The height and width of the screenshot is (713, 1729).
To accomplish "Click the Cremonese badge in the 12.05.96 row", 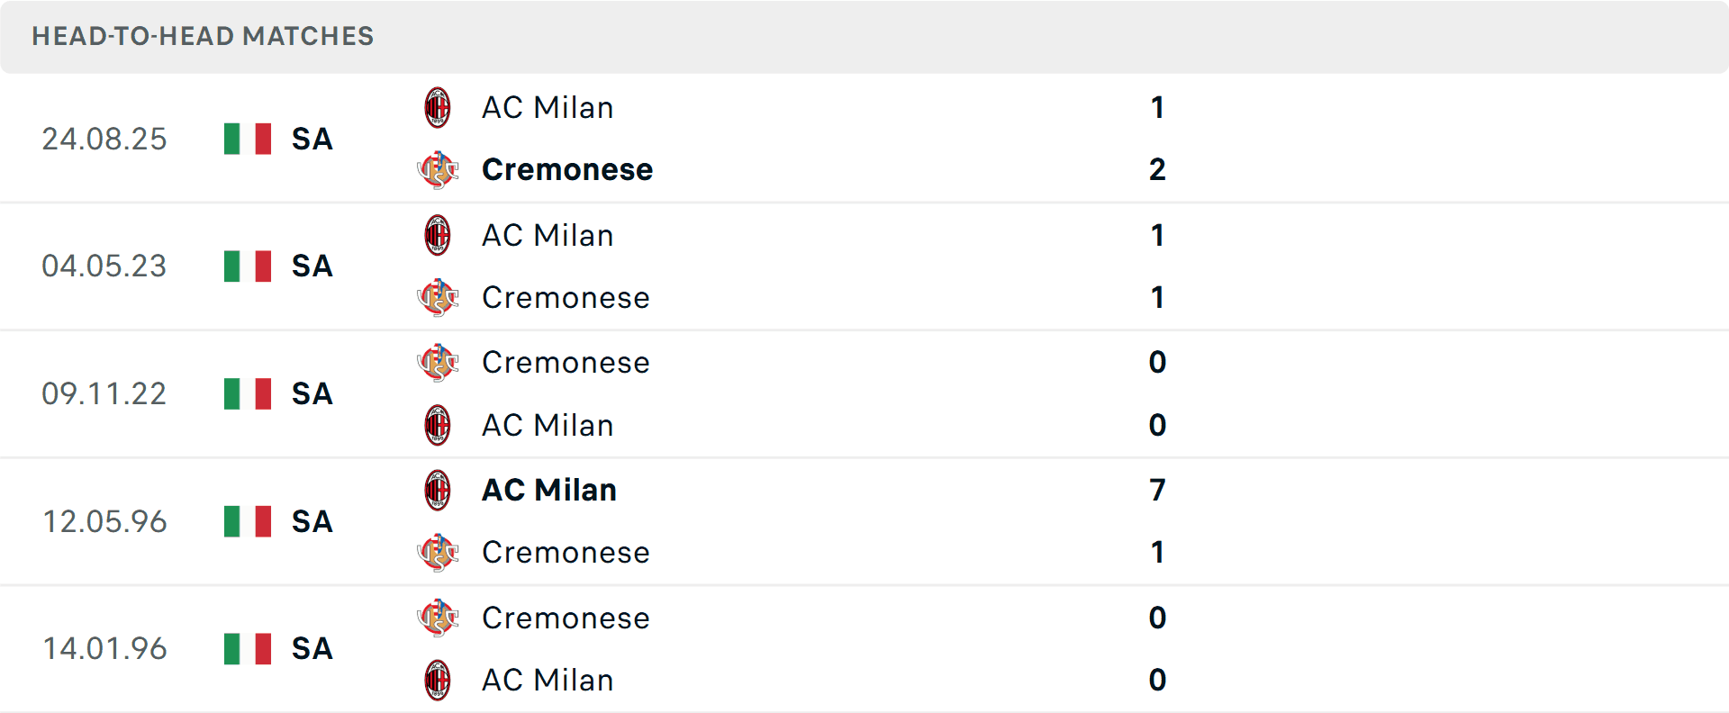I will point(438,552).
